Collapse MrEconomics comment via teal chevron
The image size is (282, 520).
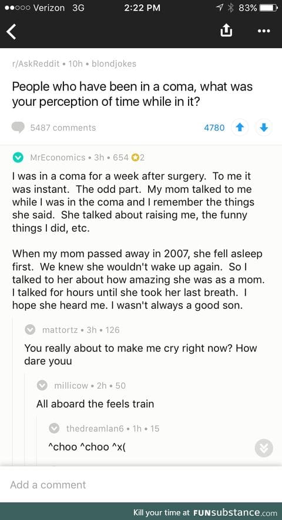18,158
